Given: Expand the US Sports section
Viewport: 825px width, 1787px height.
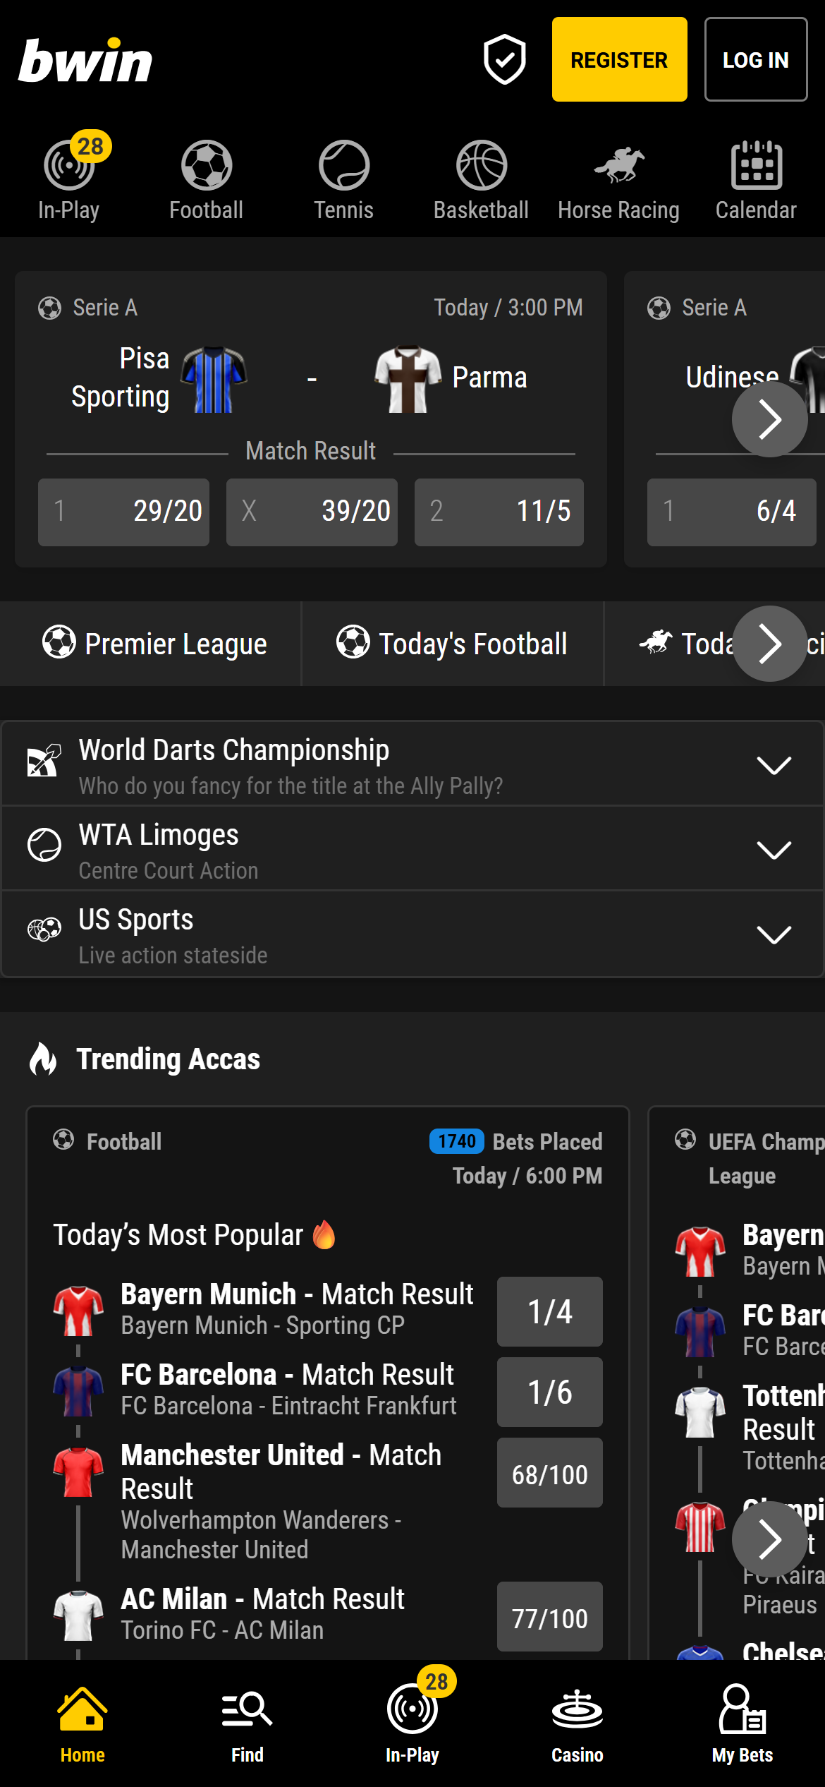Looking at the screenshot, I should tap(773, 934).
